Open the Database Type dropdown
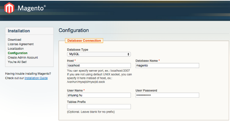This screenshot has width=230, height=121. [x=99, y=54]
